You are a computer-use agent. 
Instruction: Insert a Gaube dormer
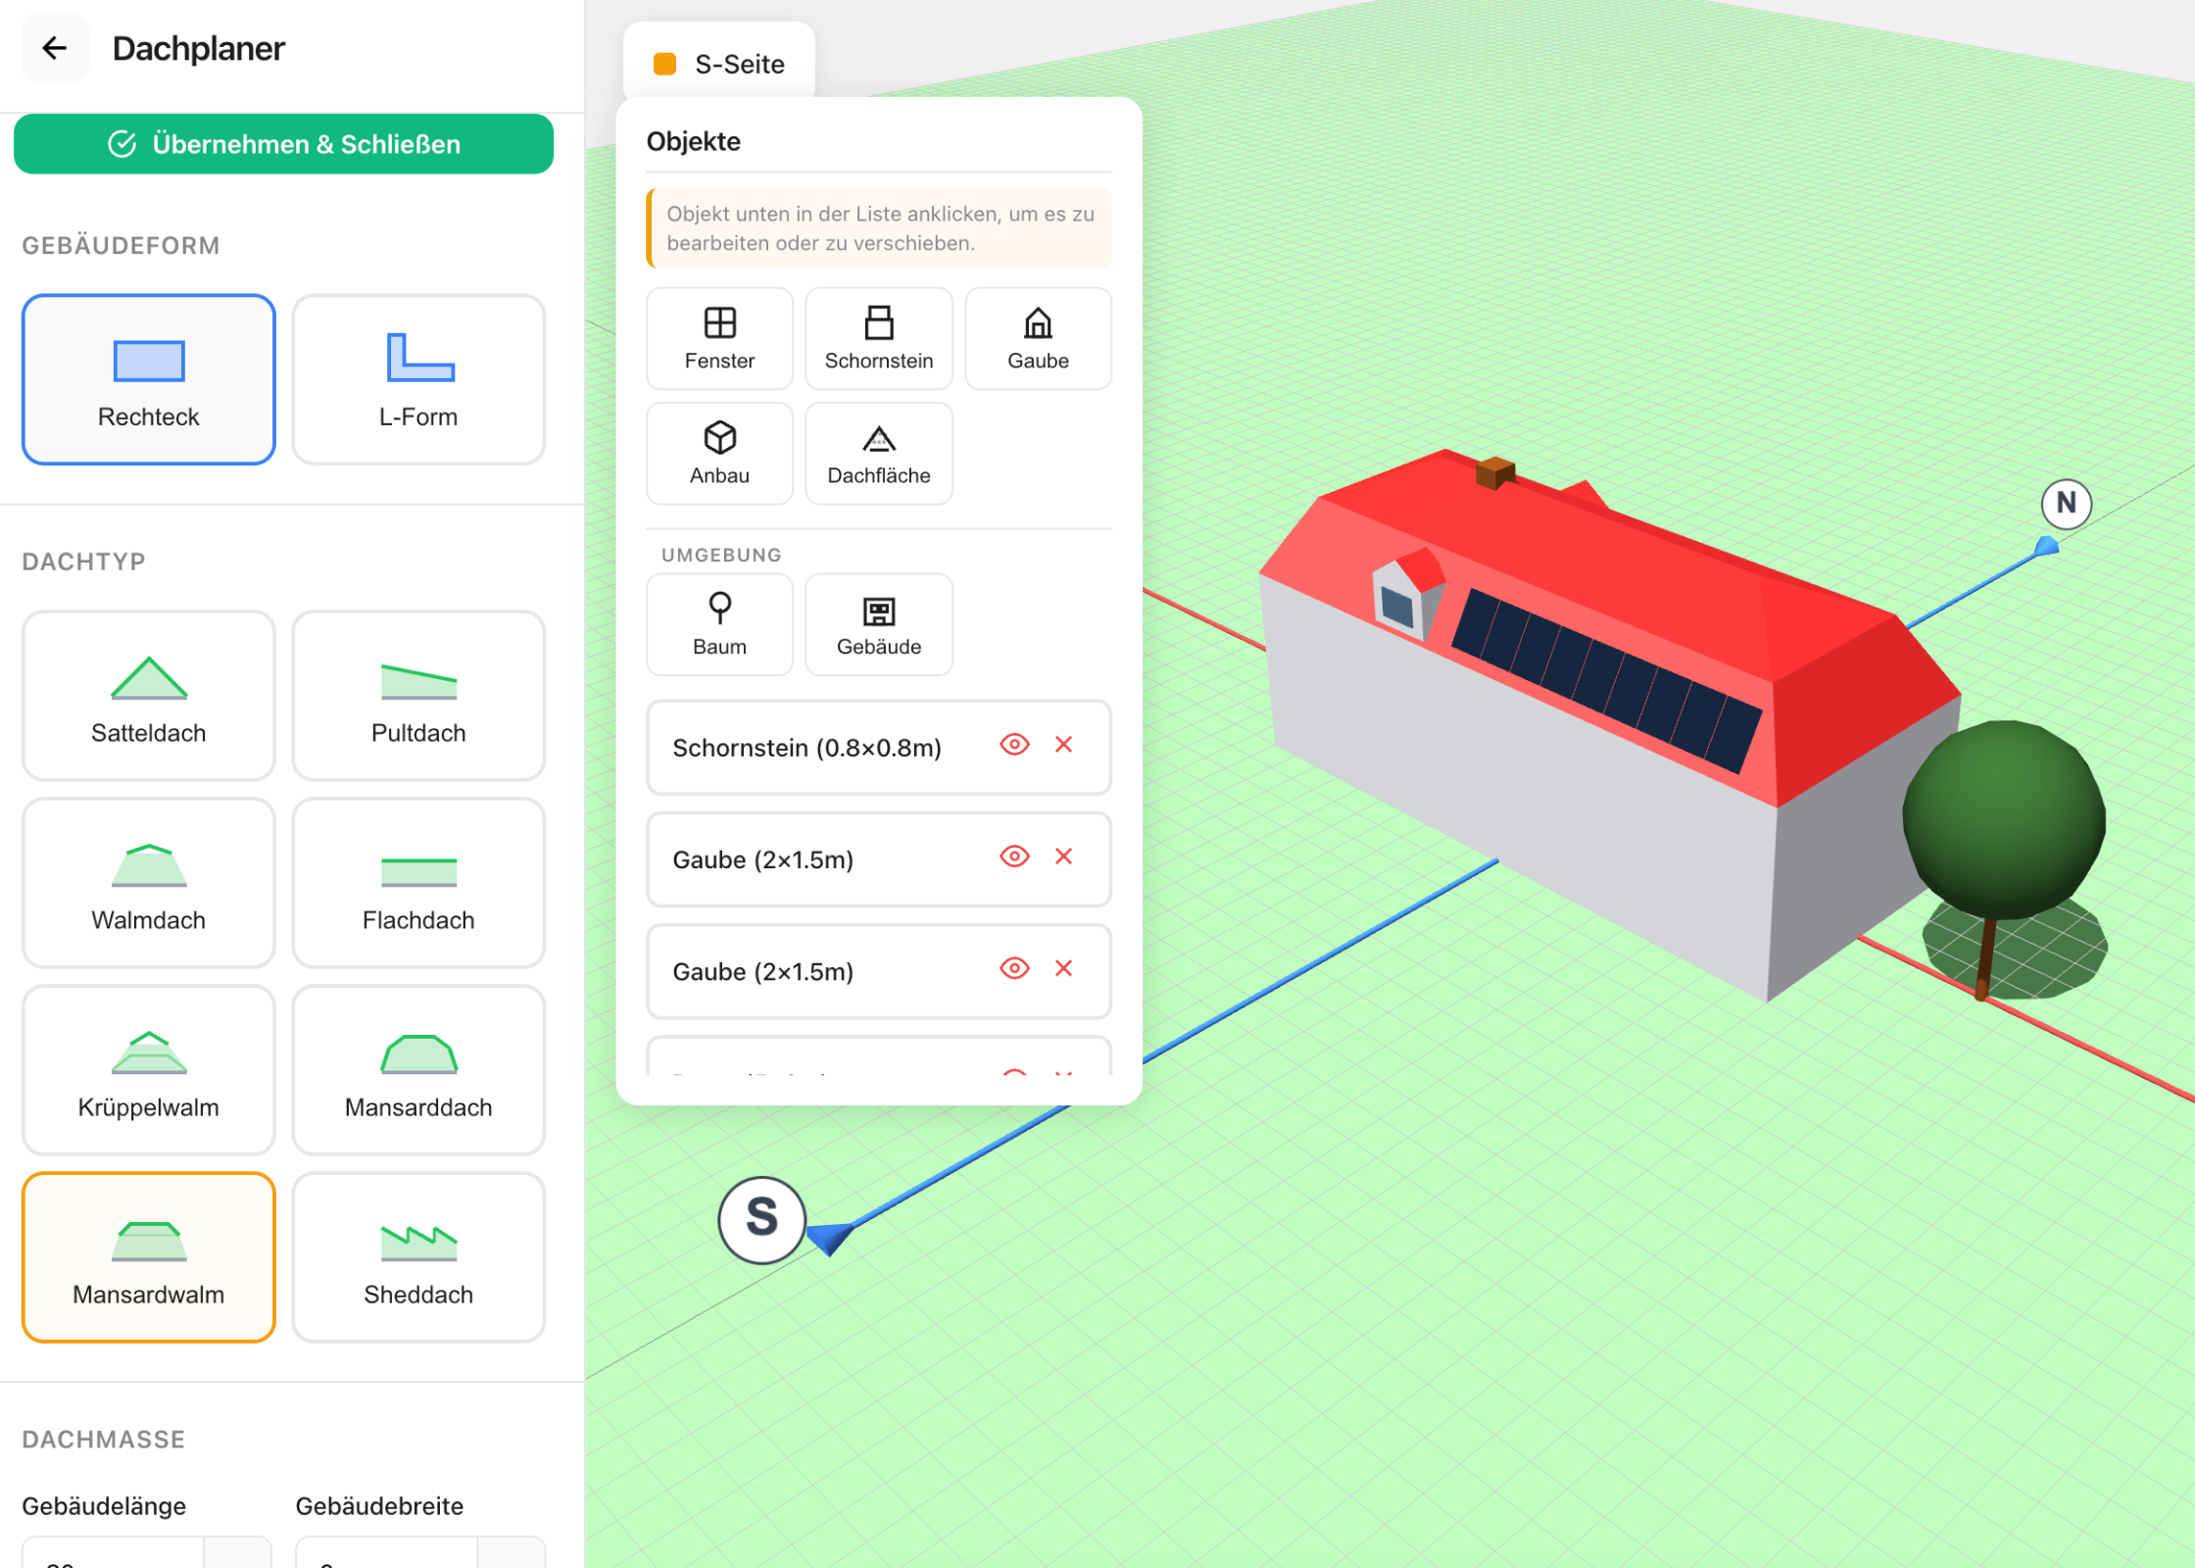1038,338
